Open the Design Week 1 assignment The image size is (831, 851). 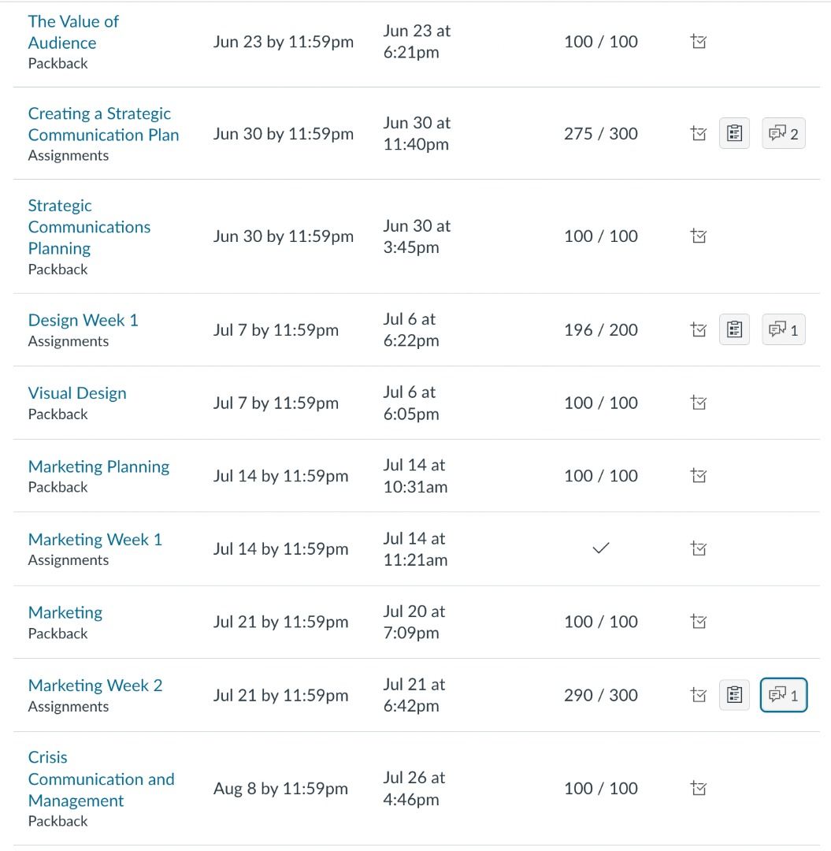point(83,320)
